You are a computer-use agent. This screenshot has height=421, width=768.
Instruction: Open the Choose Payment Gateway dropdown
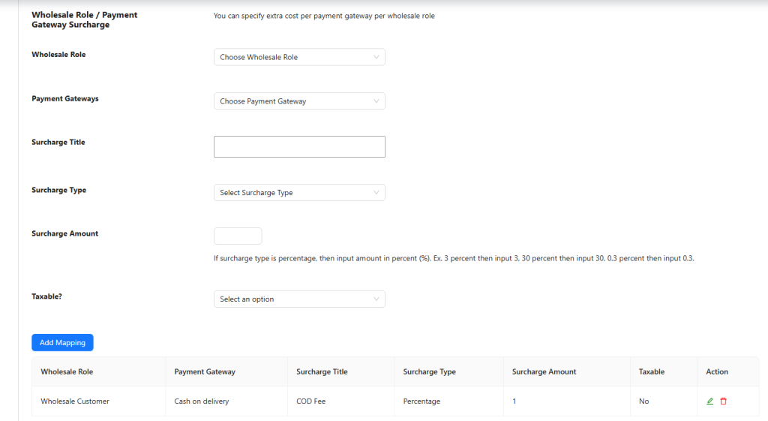tap(299, 101)
